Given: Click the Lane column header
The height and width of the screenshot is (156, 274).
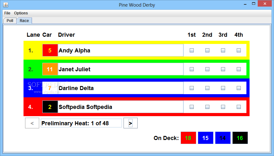Looking at the screenshot, I should 33,35.
